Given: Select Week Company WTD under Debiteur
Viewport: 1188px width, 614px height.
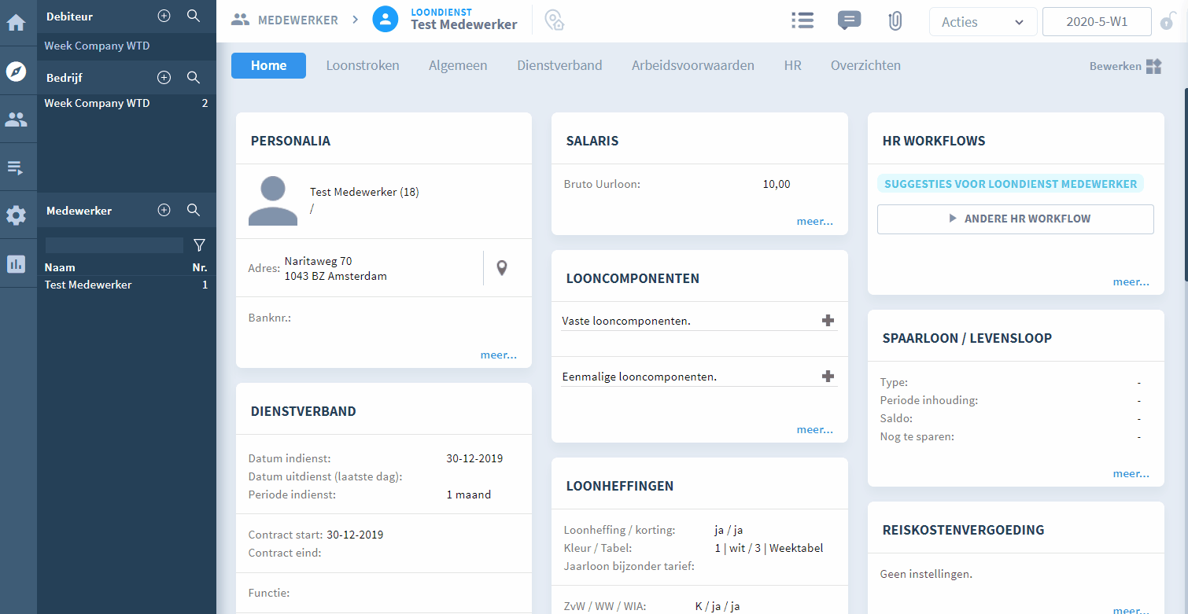Looking at the screenshot, I should pyautogui.click(x=97, y=46).
